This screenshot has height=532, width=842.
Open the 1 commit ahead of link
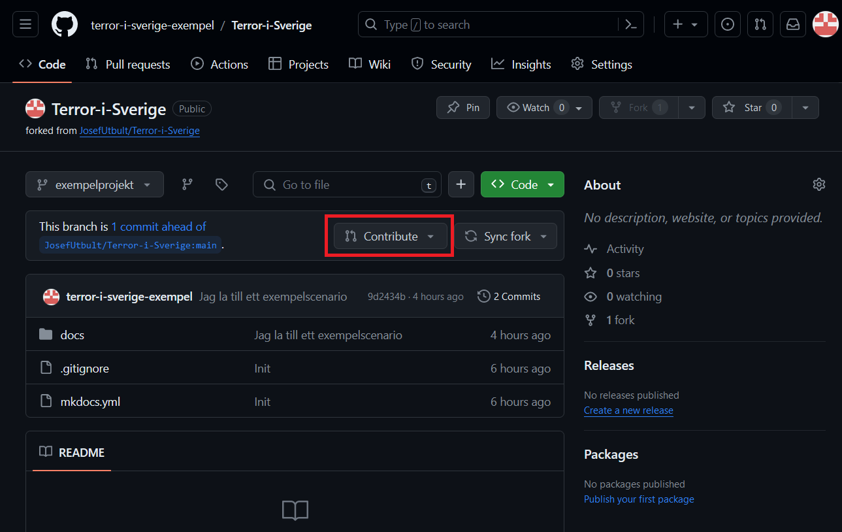coord(159,227)
